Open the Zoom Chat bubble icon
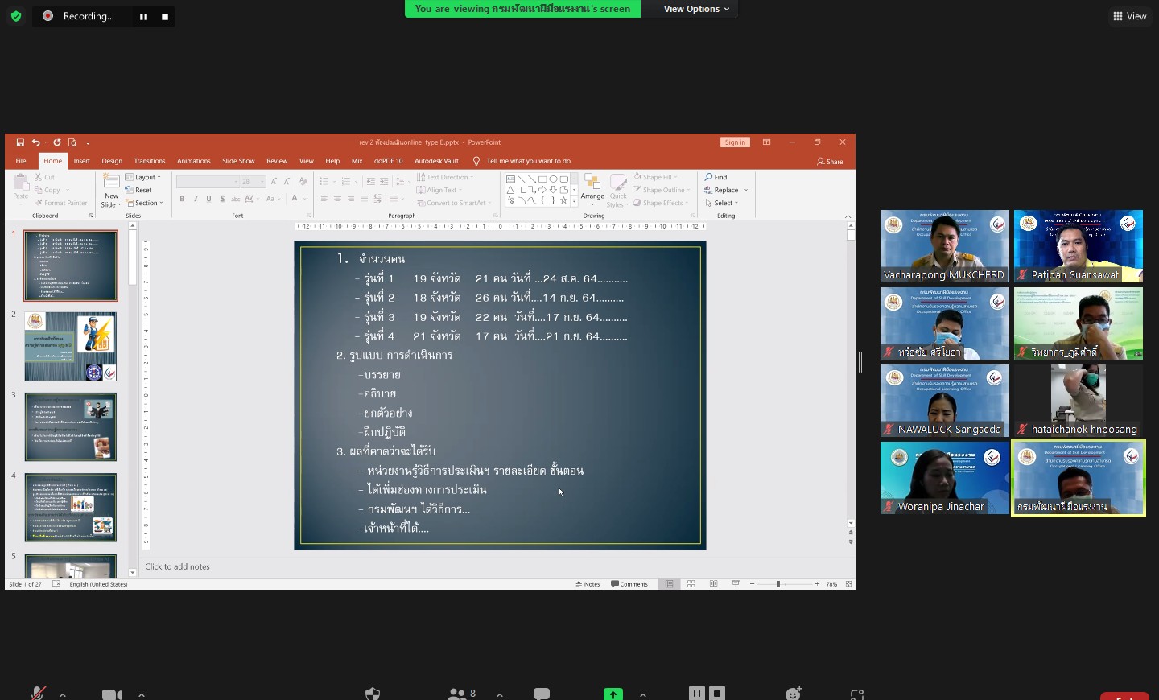This screenshot has width=1159, height=700. pos(542,694)
